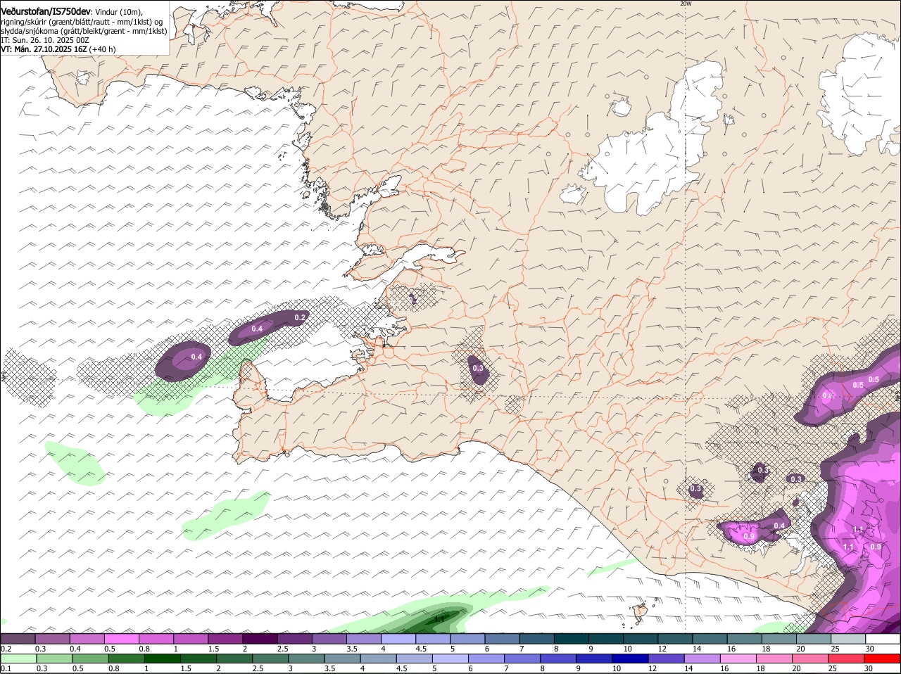This screenshot has height=674, width=901.
Task: Click the lower-row blue swatch starting at 8
Action: pos(559,659)
